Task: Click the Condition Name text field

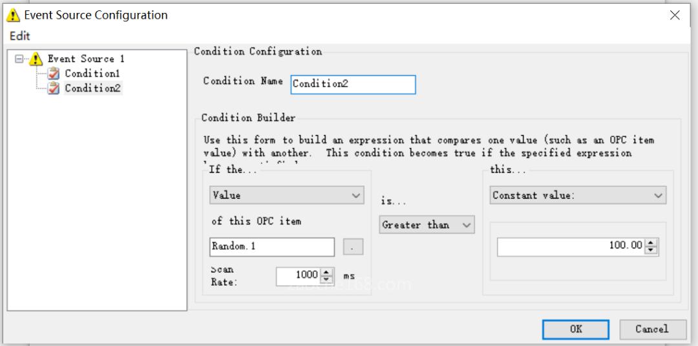Action: click(353, 84)
